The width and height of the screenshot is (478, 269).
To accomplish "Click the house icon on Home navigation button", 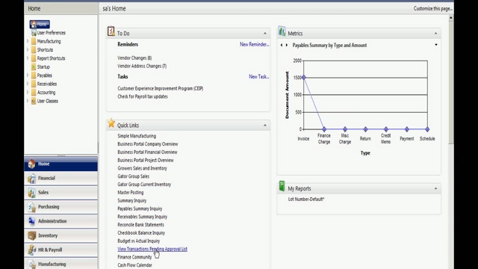I will (x=31, y=164).
